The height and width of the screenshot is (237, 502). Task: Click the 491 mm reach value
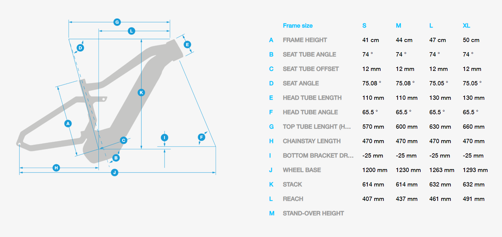coord(473,199)
